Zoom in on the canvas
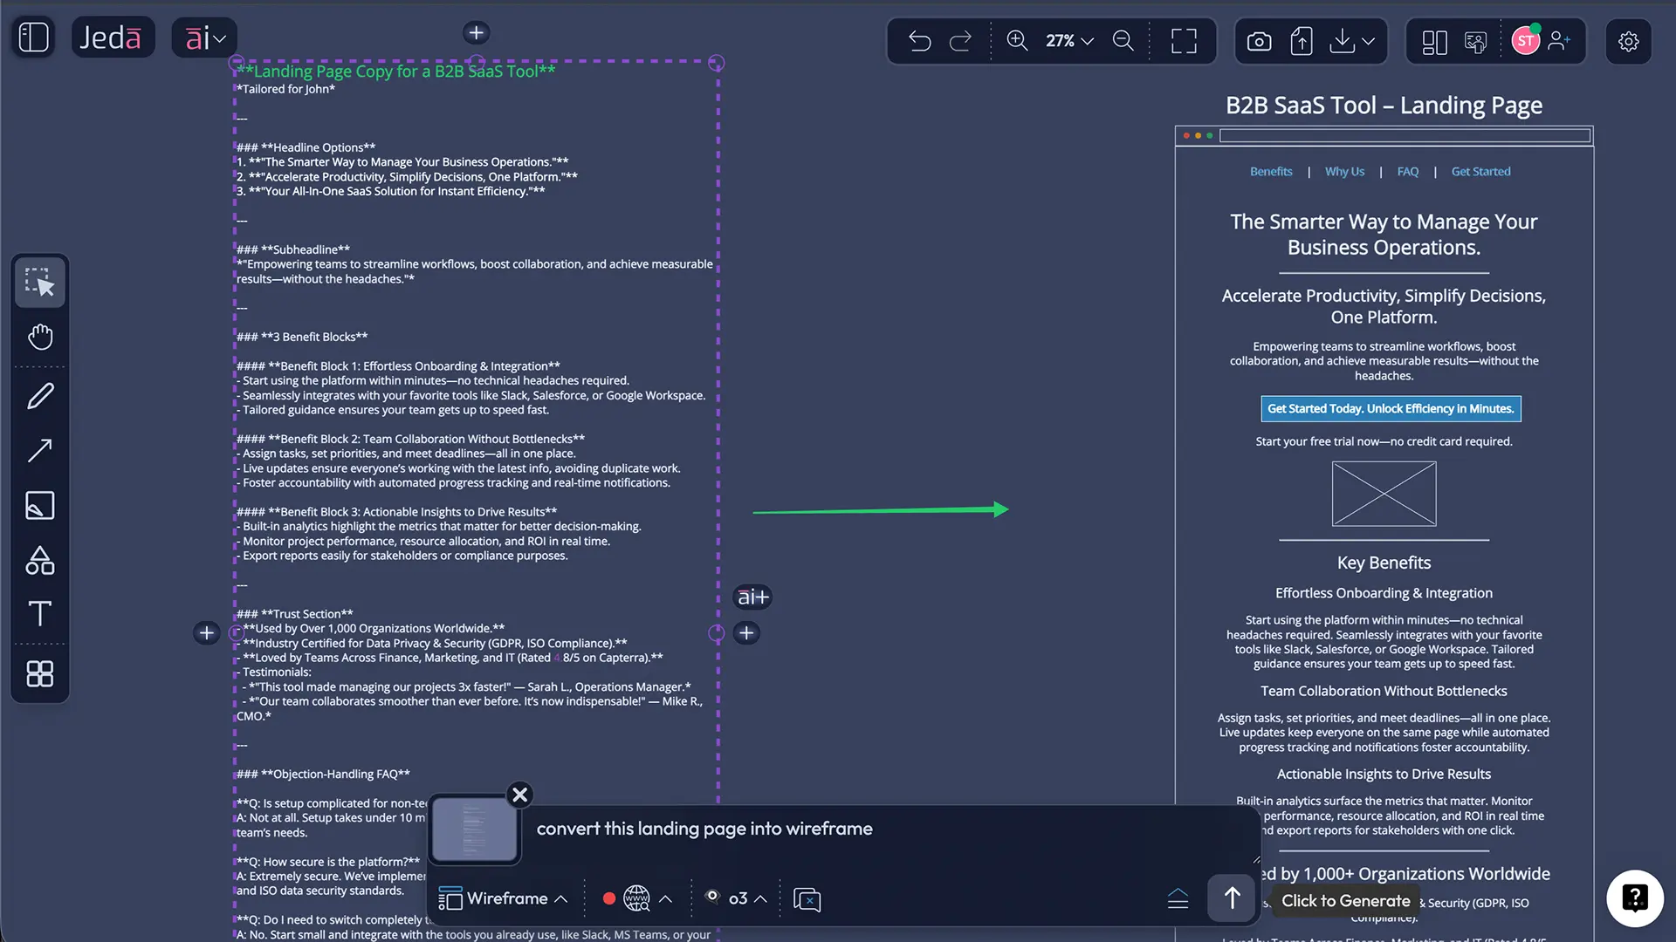Image resolution: width=1676 pixels, height=942 pixels. pos(1017,41)
